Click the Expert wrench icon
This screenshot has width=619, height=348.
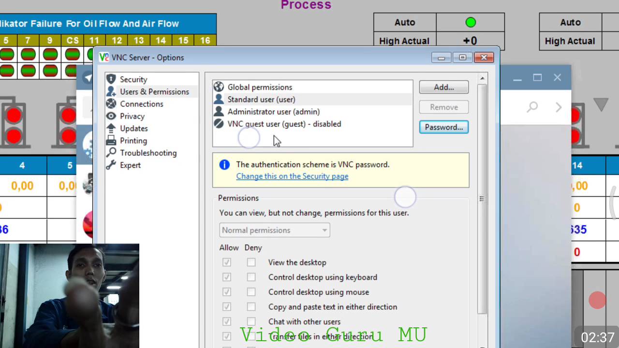click(111, 165)
